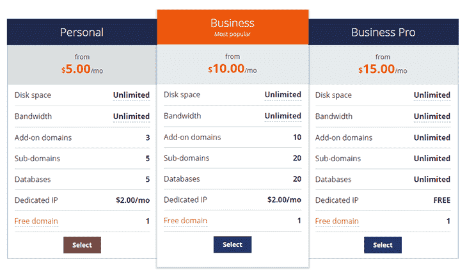The image size is (467, 277).
Task: Click Dedicated IP $2.00/mo in Personal plan
Action: [133, 200]
